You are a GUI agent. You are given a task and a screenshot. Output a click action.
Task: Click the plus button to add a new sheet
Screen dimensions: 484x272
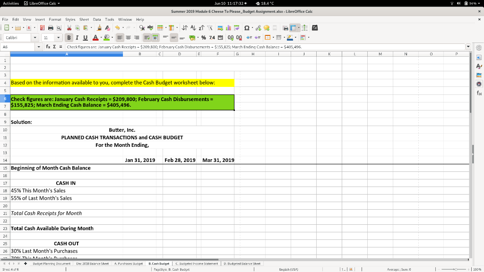click(x=25, y=263)
